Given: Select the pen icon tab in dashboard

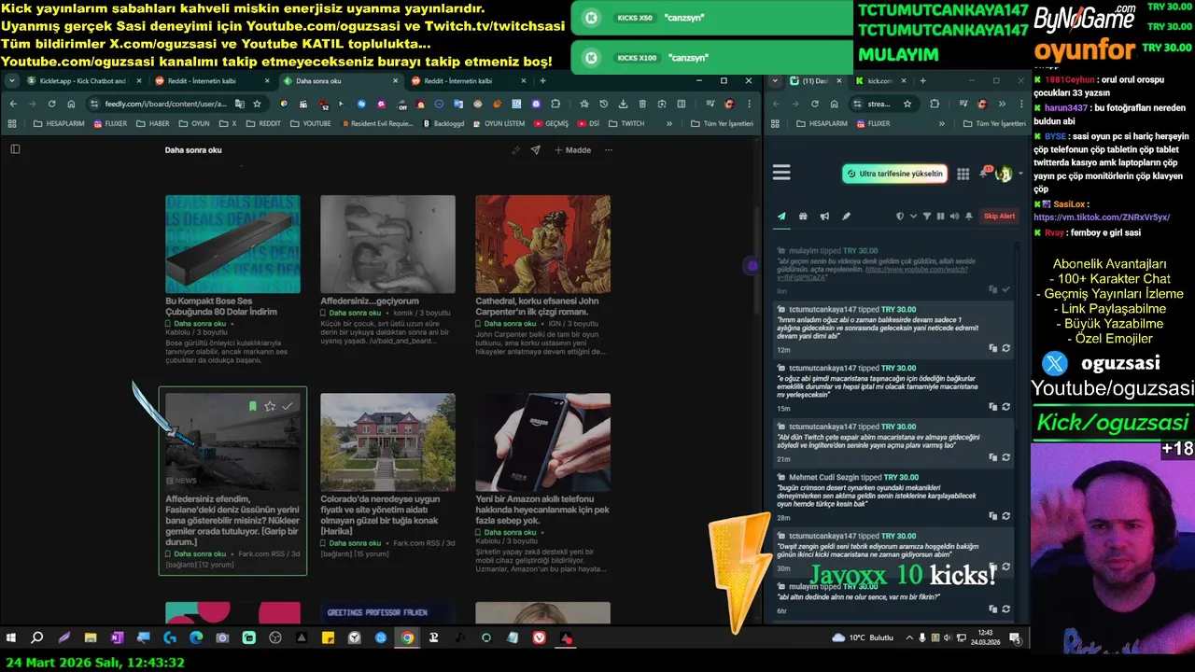Looking at the screenshot, I should point(846,217).
